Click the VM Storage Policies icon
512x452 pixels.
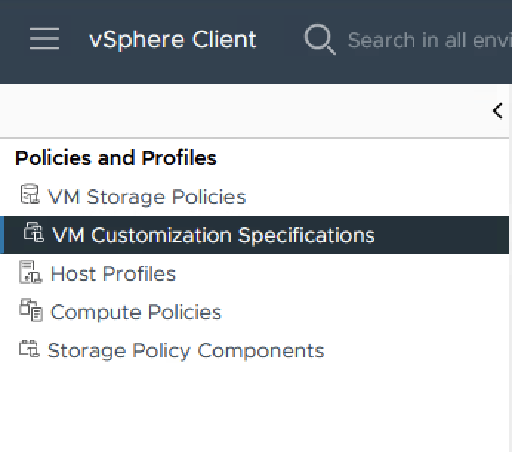coord(30,196)
